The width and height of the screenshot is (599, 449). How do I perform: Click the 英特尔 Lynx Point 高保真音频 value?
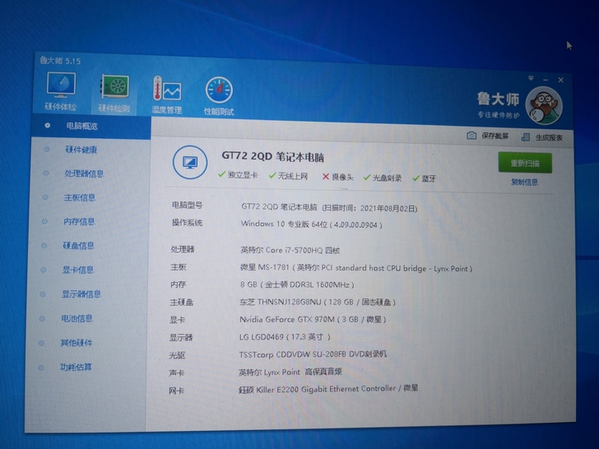tap(290, 372)
